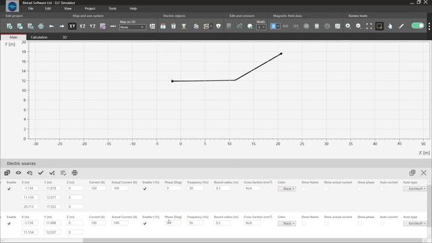The width and height of the screenshot is (432, 243).
Task: Expand the cable object dropdown arrow
Action: coord(211,26)
